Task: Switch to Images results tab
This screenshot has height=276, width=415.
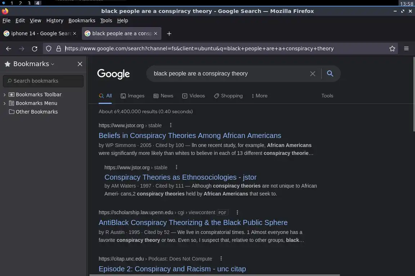Action: (133, 96)
